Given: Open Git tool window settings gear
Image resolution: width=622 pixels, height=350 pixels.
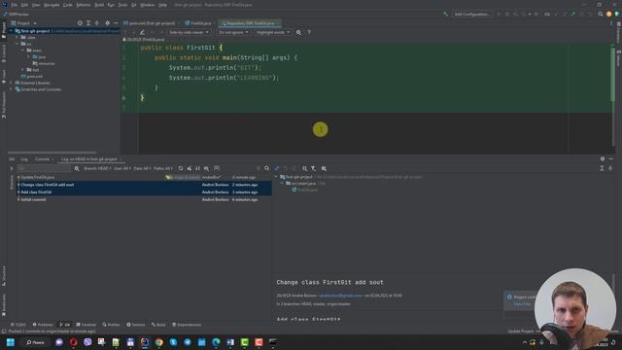Looking at the screenshot, I should tap(603, 159).
